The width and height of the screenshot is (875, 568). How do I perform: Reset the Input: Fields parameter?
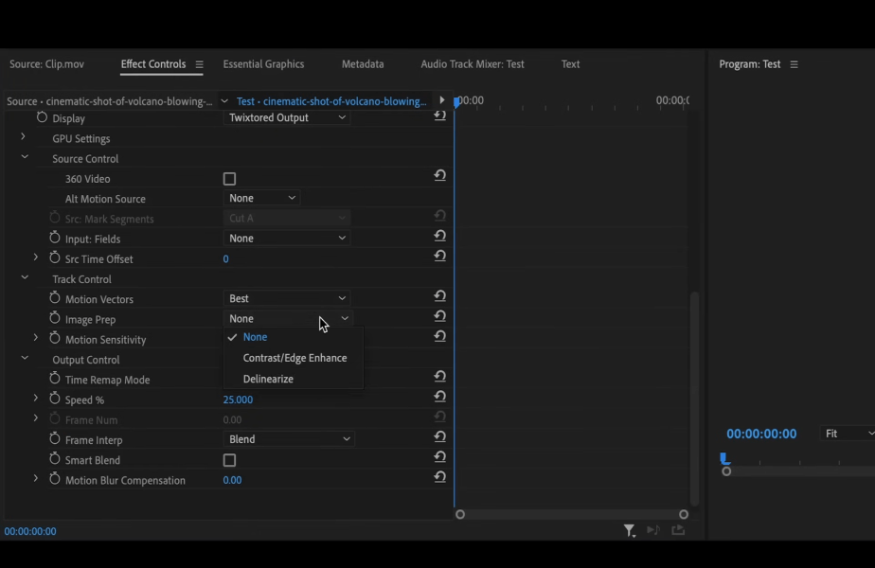tap(439, 236)
